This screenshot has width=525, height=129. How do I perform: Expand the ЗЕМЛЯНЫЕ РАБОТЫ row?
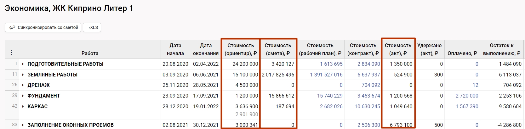click(x=23, y=75)
